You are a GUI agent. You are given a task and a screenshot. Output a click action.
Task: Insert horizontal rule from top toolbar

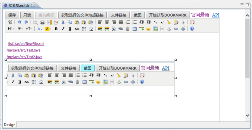coord(142,29)
